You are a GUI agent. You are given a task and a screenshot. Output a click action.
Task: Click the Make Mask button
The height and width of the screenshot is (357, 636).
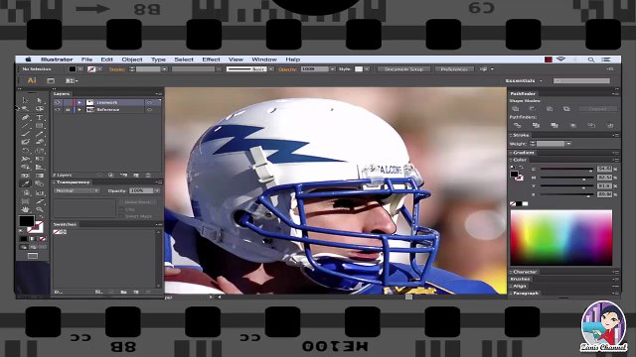tap(137, 202)
